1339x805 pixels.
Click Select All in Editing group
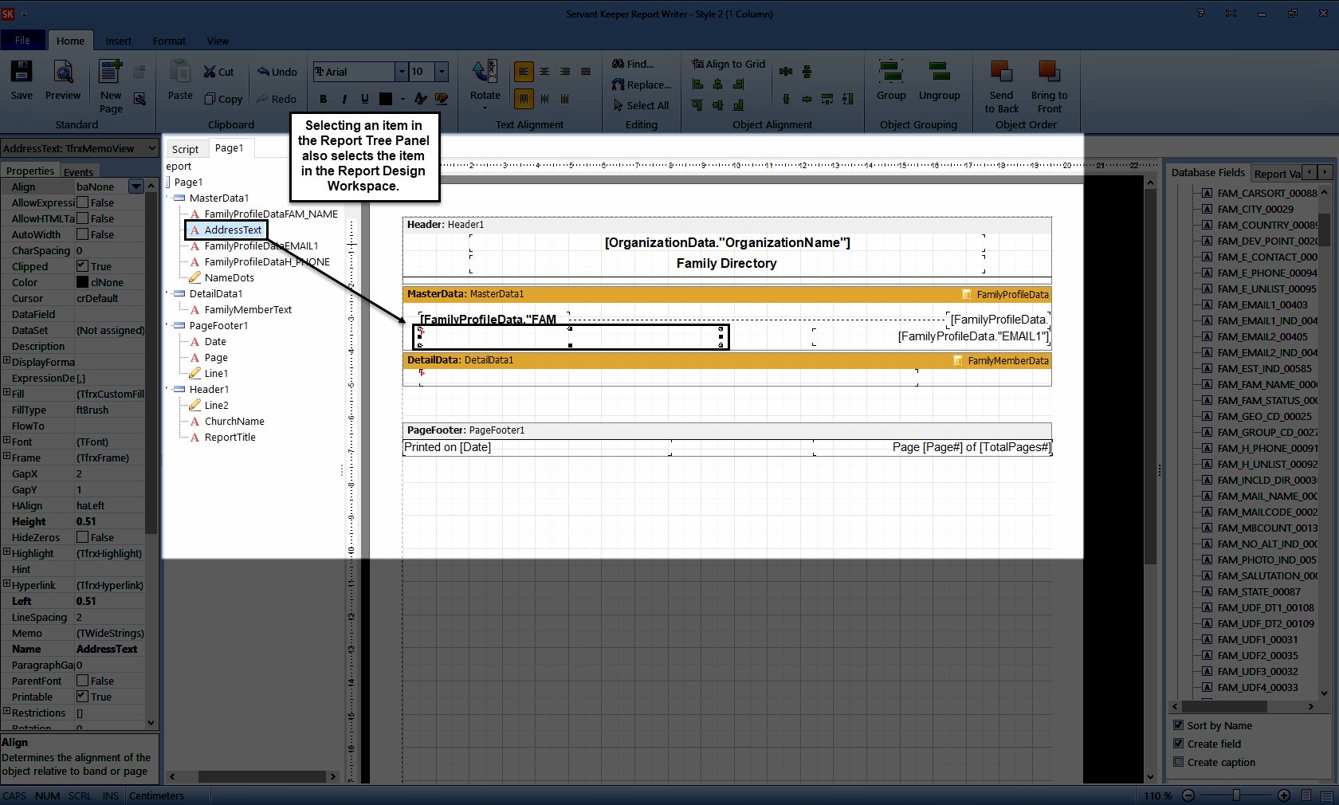tap(641, 105)
